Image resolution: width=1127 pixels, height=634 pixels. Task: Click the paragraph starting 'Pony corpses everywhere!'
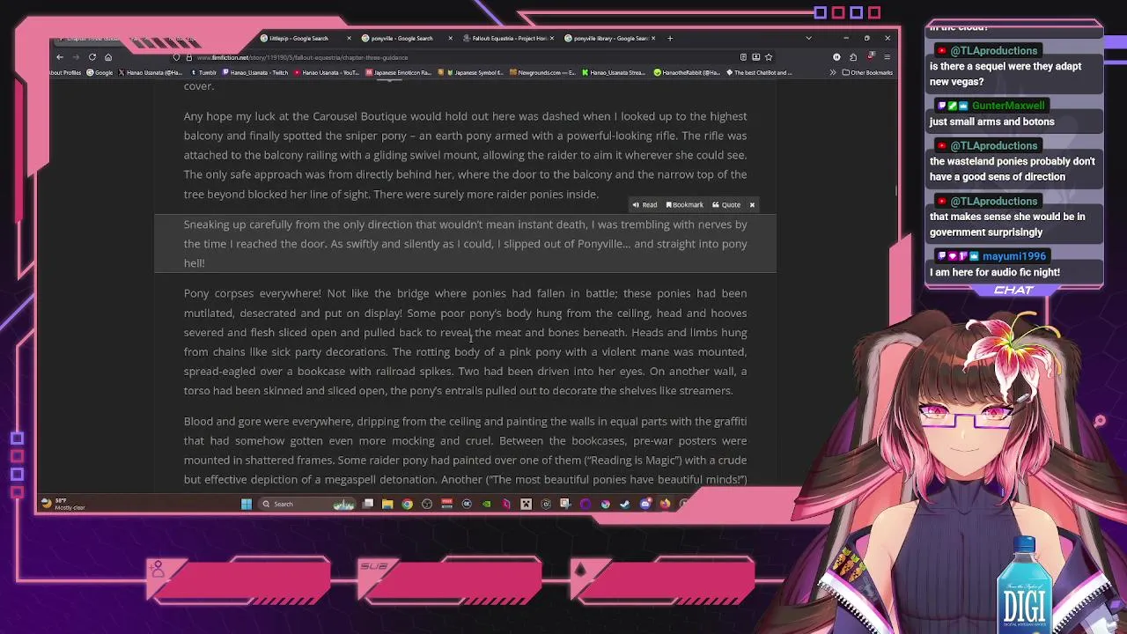click(x=465, y=342)
